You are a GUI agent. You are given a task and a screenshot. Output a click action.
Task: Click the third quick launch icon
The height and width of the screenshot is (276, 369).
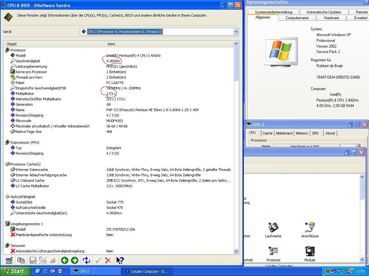53,271
